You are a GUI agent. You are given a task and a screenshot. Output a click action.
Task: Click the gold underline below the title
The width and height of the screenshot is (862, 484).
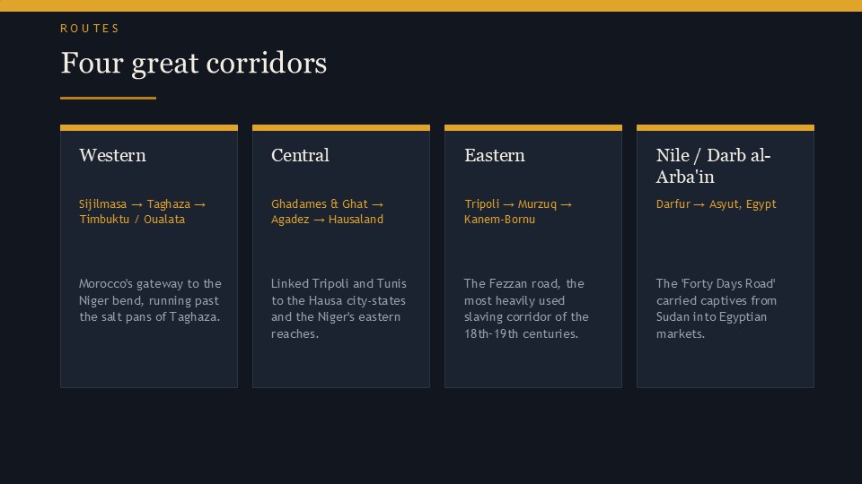click(108, 99)
